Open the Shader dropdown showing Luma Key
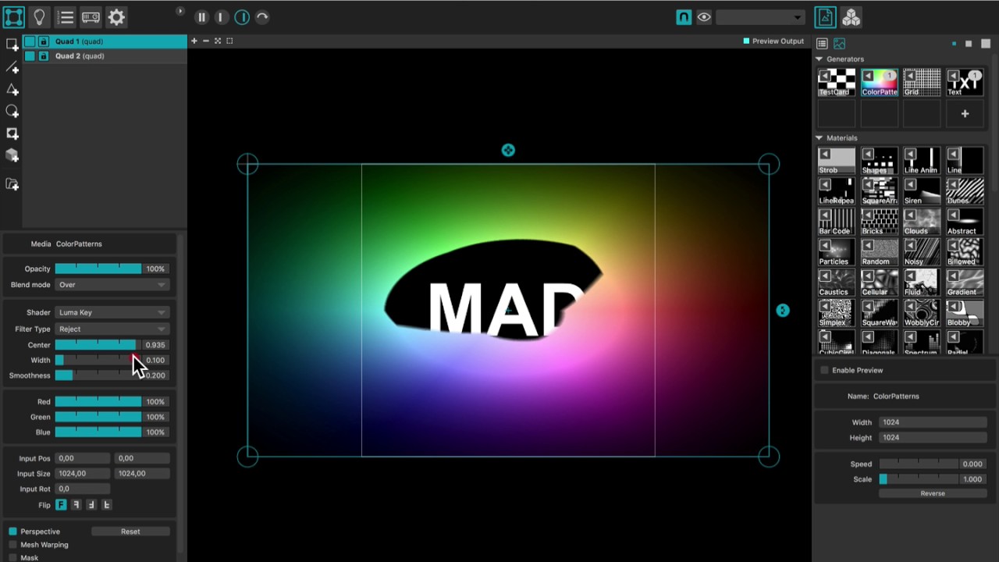 click(x=112, y=312)
